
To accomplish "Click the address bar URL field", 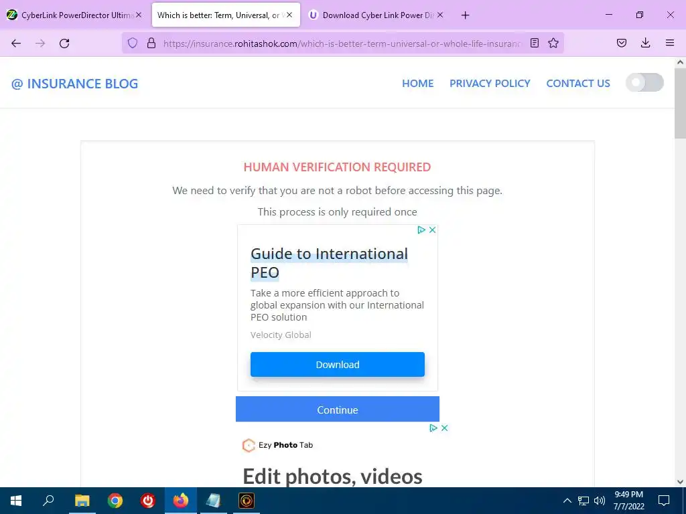I will pyautogui.click(x=341, y=44).
